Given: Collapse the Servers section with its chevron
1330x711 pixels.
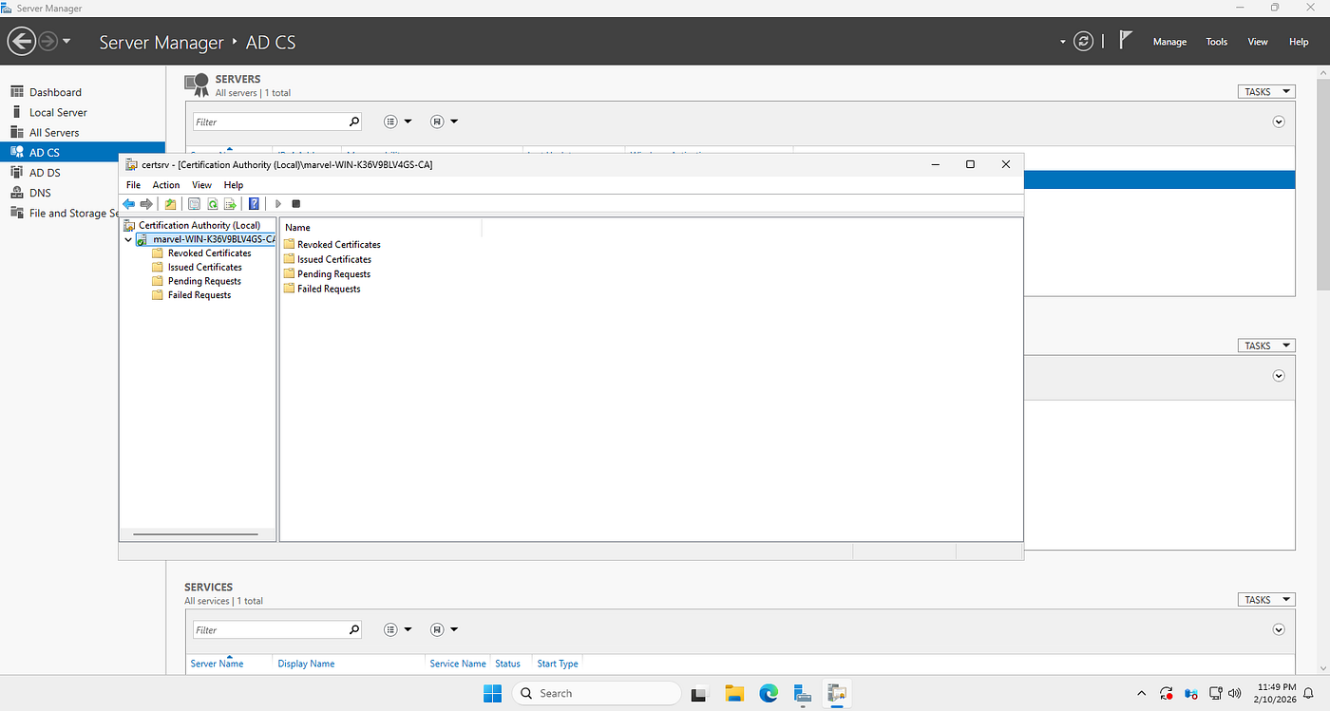Looking at the screenshot, I should pyautogui.click(x=1279, y=122).
